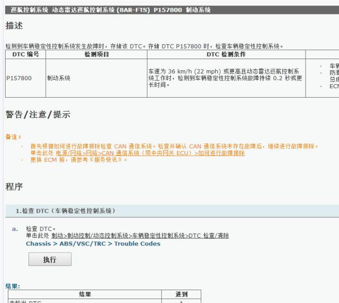This screenshot has width=339, height=303.
Task: Select the 制动系统 table cell
Action: [97, 78]
